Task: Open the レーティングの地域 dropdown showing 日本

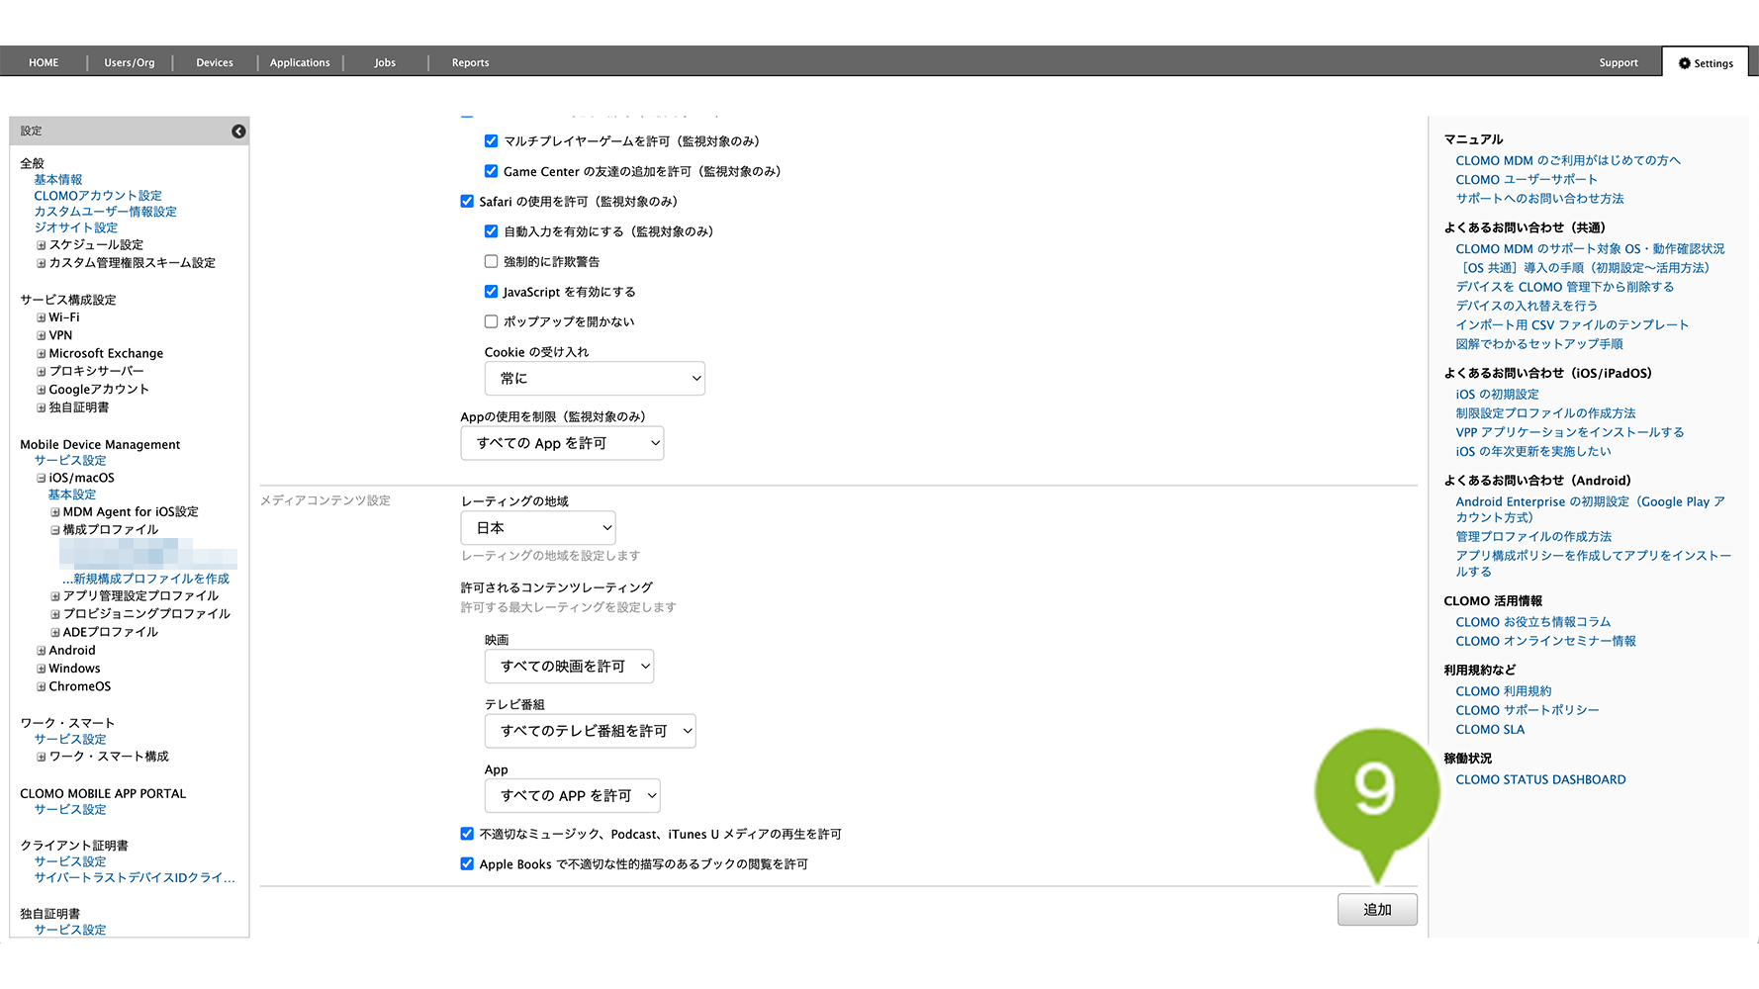Action: click(x=537, y=528)
